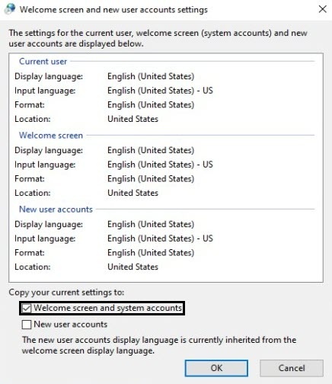332x384 pixels.
Task: Select New user accounts Location value
Action: coord(132,267)
